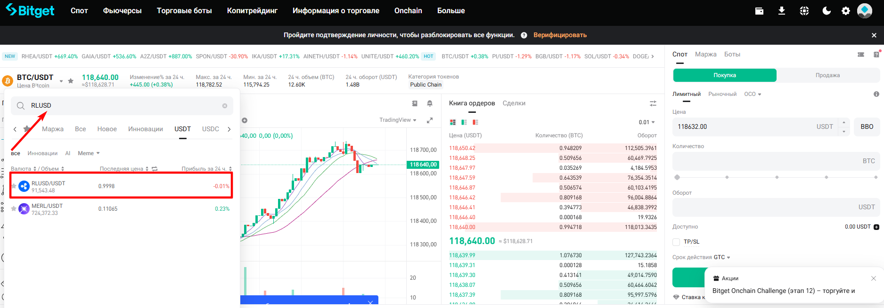
Task: Open order book settings sliders icon
Action: pyautogui.click(x=653, y=103)
